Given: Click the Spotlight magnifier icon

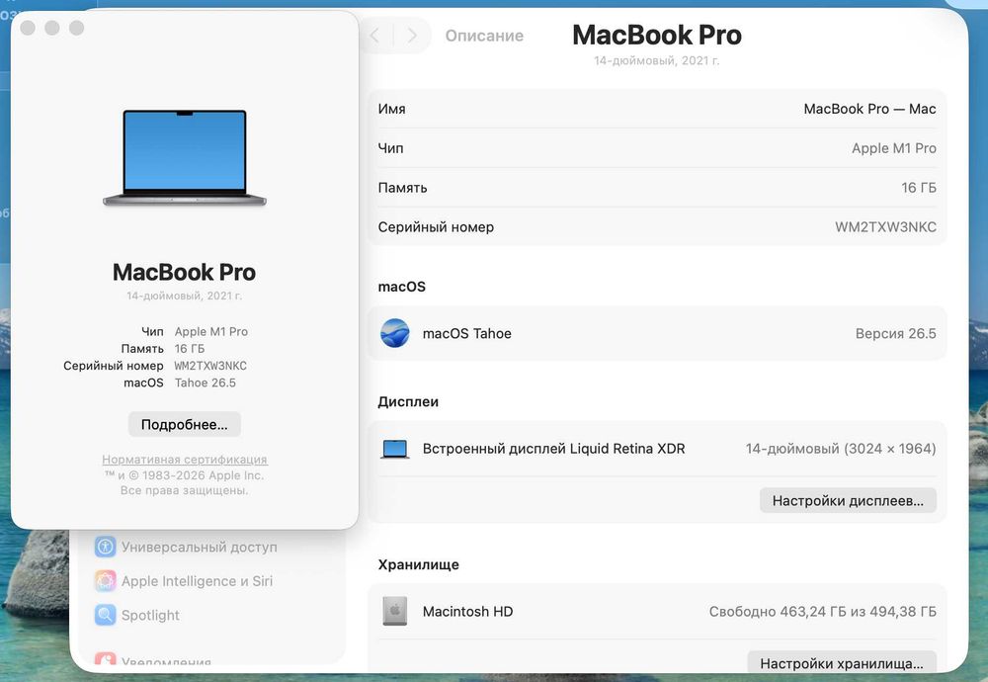Looking at the screenshot, I should [x=106, y=615].
